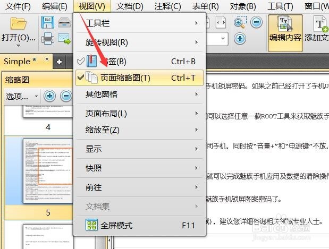Select page 5 thumbnail
Screen dimensions: 329x249
48,171
